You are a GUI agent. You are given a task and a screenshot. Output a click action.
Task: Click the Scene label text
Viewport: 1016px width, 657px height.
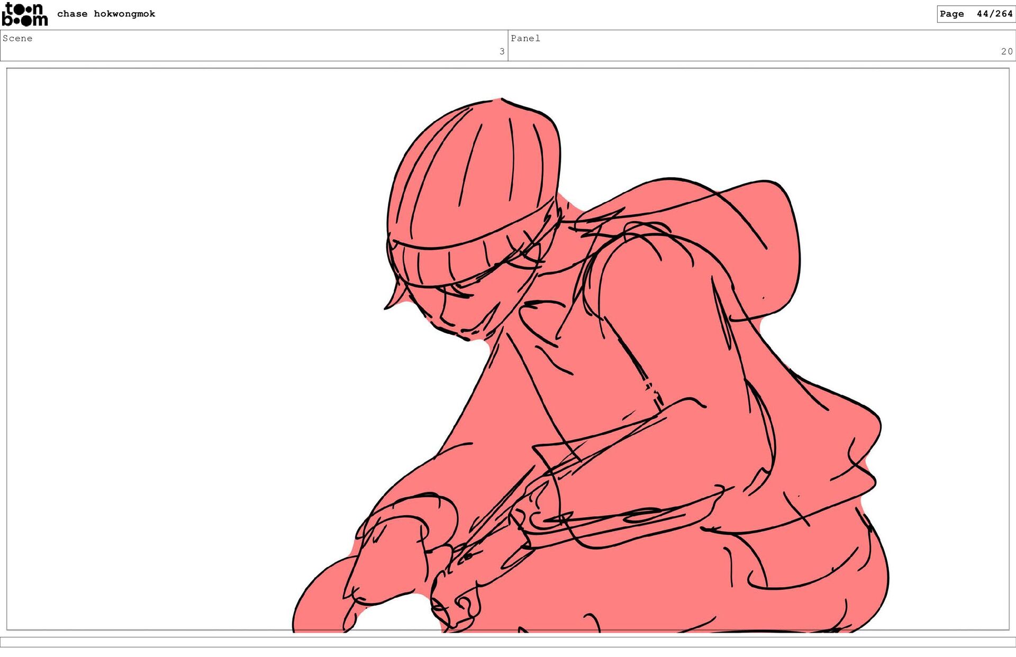[17, 38]
